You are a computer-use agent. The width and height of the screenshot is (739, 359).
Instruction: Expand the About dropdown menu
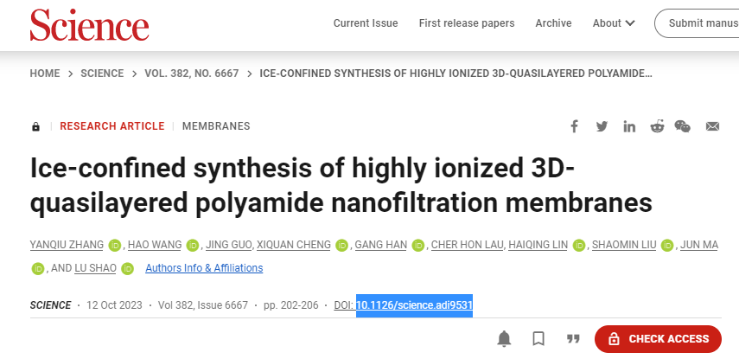coord(614,23)
